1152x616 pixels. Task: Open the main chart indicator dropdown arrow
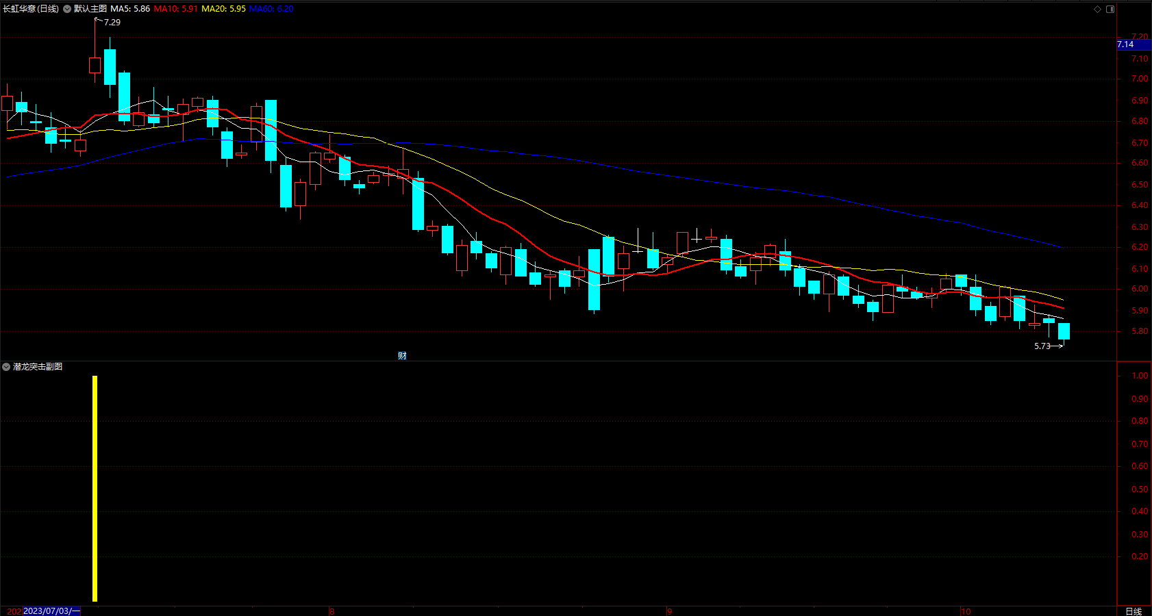(67, 9)
